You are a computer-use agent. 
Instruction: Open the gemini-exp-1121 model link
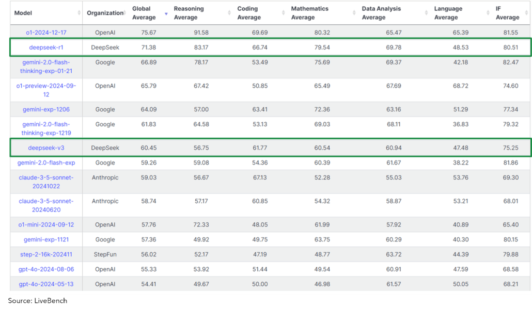(46, 239)
